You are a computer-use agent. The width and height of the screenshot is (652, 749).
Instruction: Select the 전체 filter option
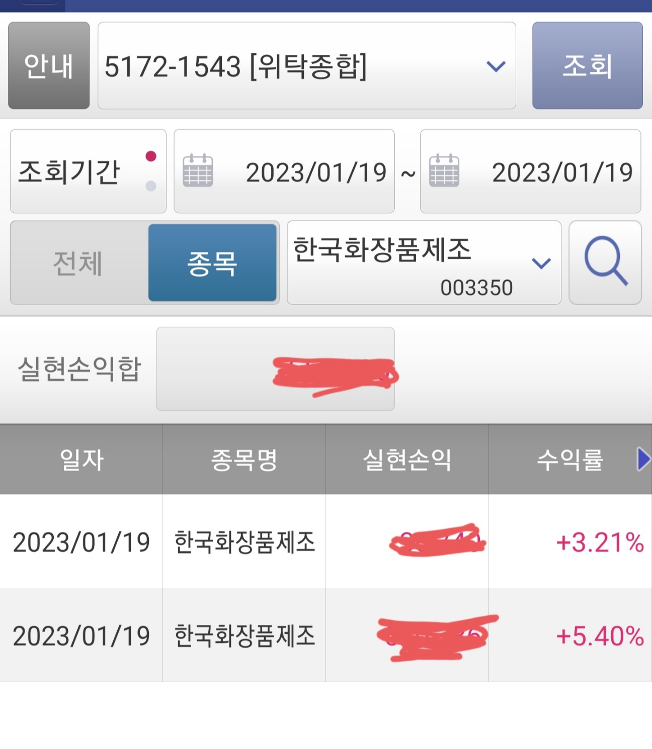point(78,263)
